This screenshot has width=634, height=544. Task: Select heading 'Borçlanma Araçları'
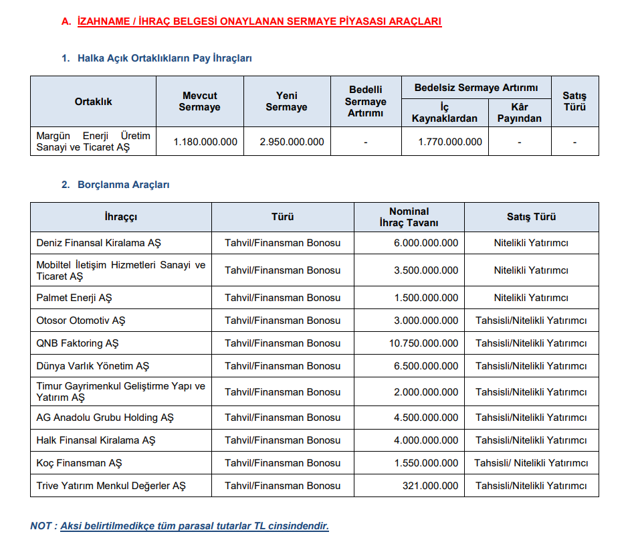point(123,185)
